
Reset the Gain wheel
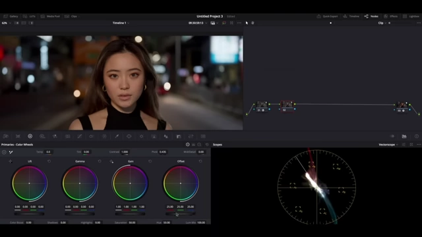point(150,161)
